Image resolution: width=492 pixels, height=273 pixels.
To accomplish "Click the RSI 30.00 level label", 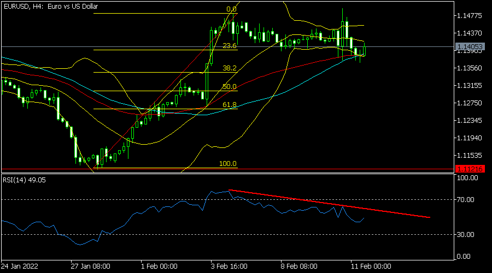I will (465, 234).
